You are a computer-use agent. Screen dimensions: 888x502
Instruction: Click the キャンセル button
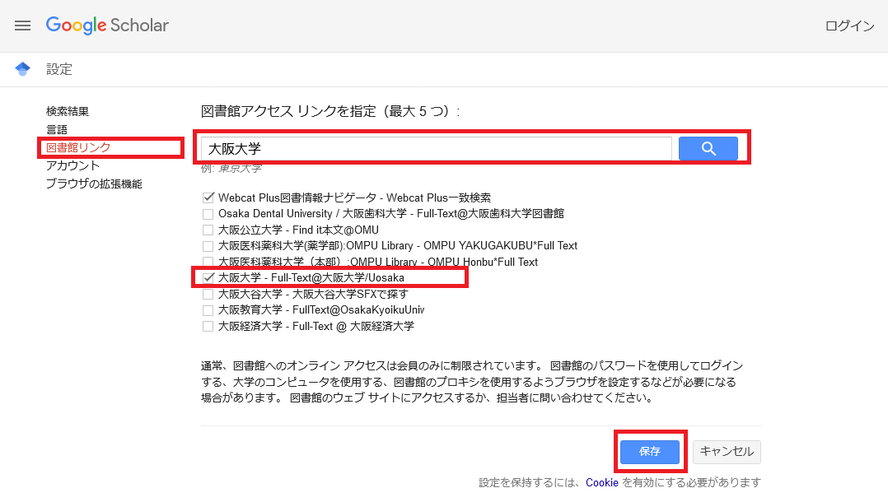(x=727, y=452)
